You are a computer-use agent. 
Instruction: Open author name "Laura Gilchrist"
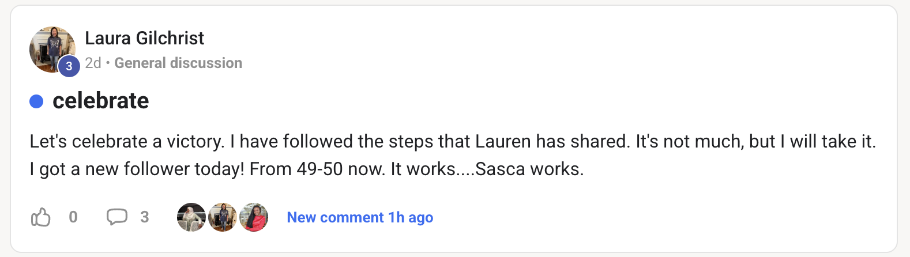click(x=144, y=38)
